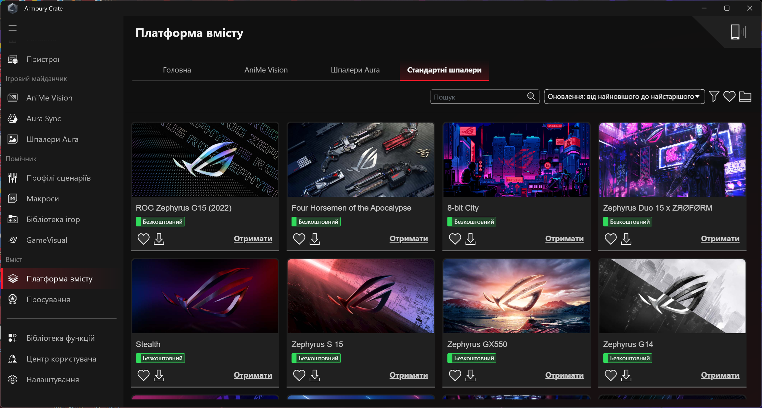Open GameVisual from sidebar
This screenshot has height=408, width=762.
(x=47, y=240)
